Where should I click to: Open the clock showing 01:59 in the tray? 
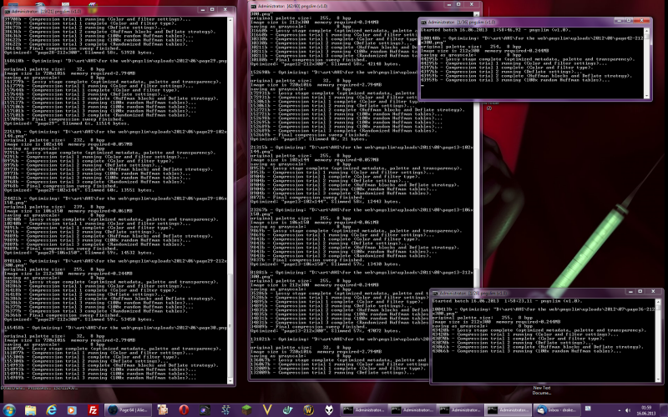pyautogui.click(x=645, y=410)
